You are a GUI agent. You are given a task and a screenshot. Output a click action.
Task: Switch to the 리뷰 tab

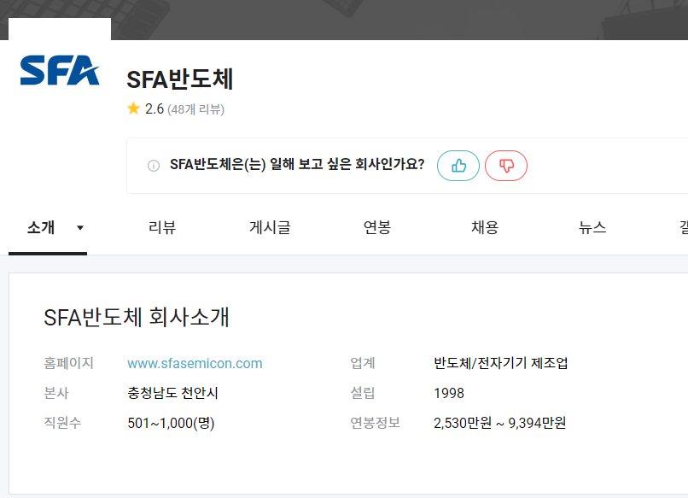162,227
